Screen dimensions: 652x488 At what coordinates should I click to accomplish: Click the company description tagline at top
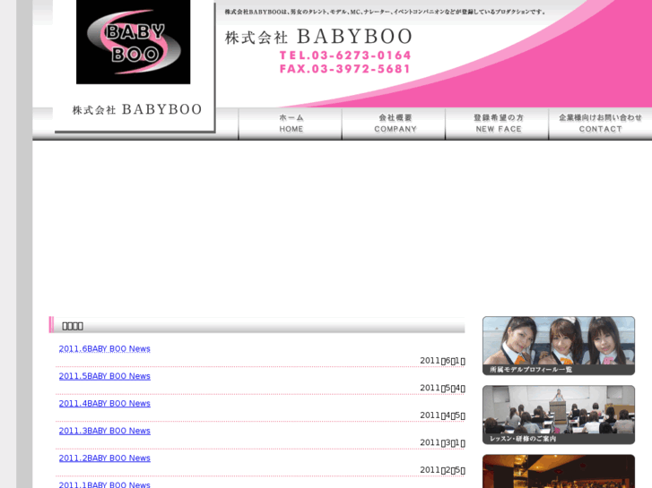click(384, 12)
